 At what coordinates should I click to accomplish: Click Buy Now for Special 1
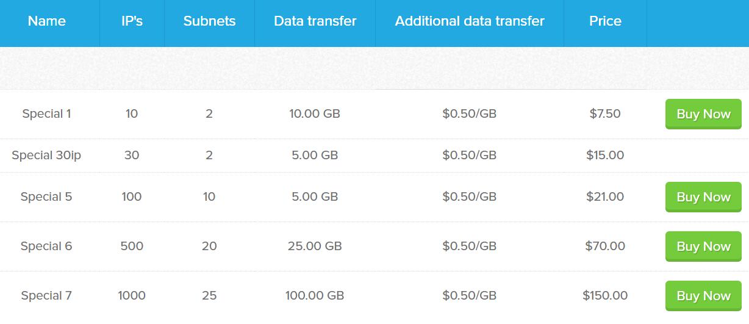[703, 114]
